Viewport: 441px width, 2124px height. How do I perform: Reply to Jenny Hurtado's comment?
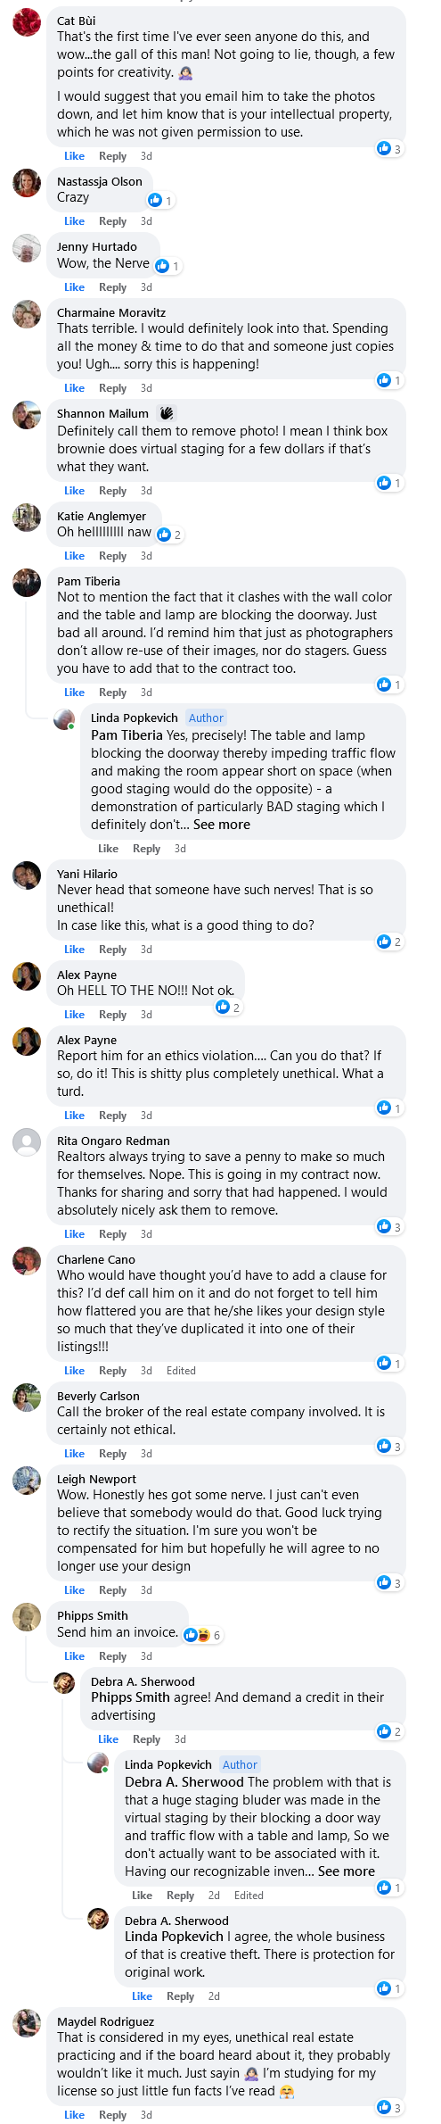(112, 287)
